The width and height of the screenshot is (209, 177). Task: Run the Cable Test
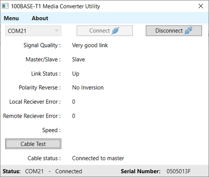(x=33, y=144)
